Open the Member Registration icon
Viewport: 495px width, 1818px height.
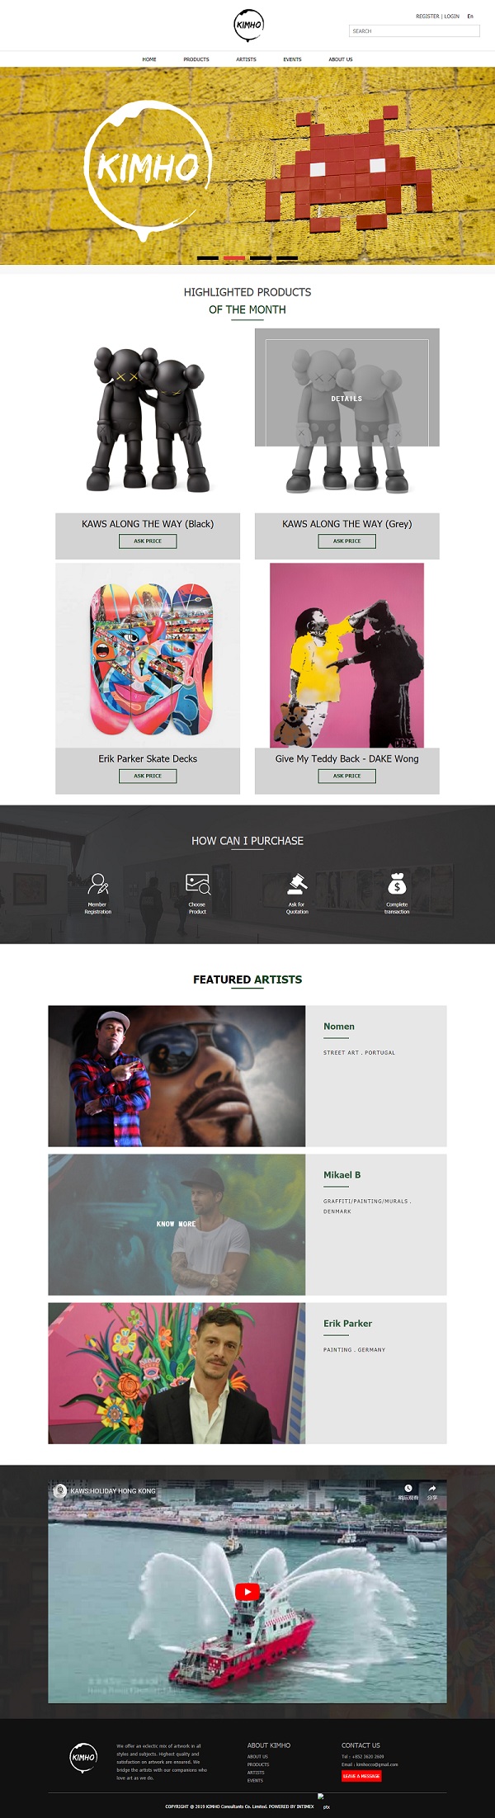click(98, 884)
